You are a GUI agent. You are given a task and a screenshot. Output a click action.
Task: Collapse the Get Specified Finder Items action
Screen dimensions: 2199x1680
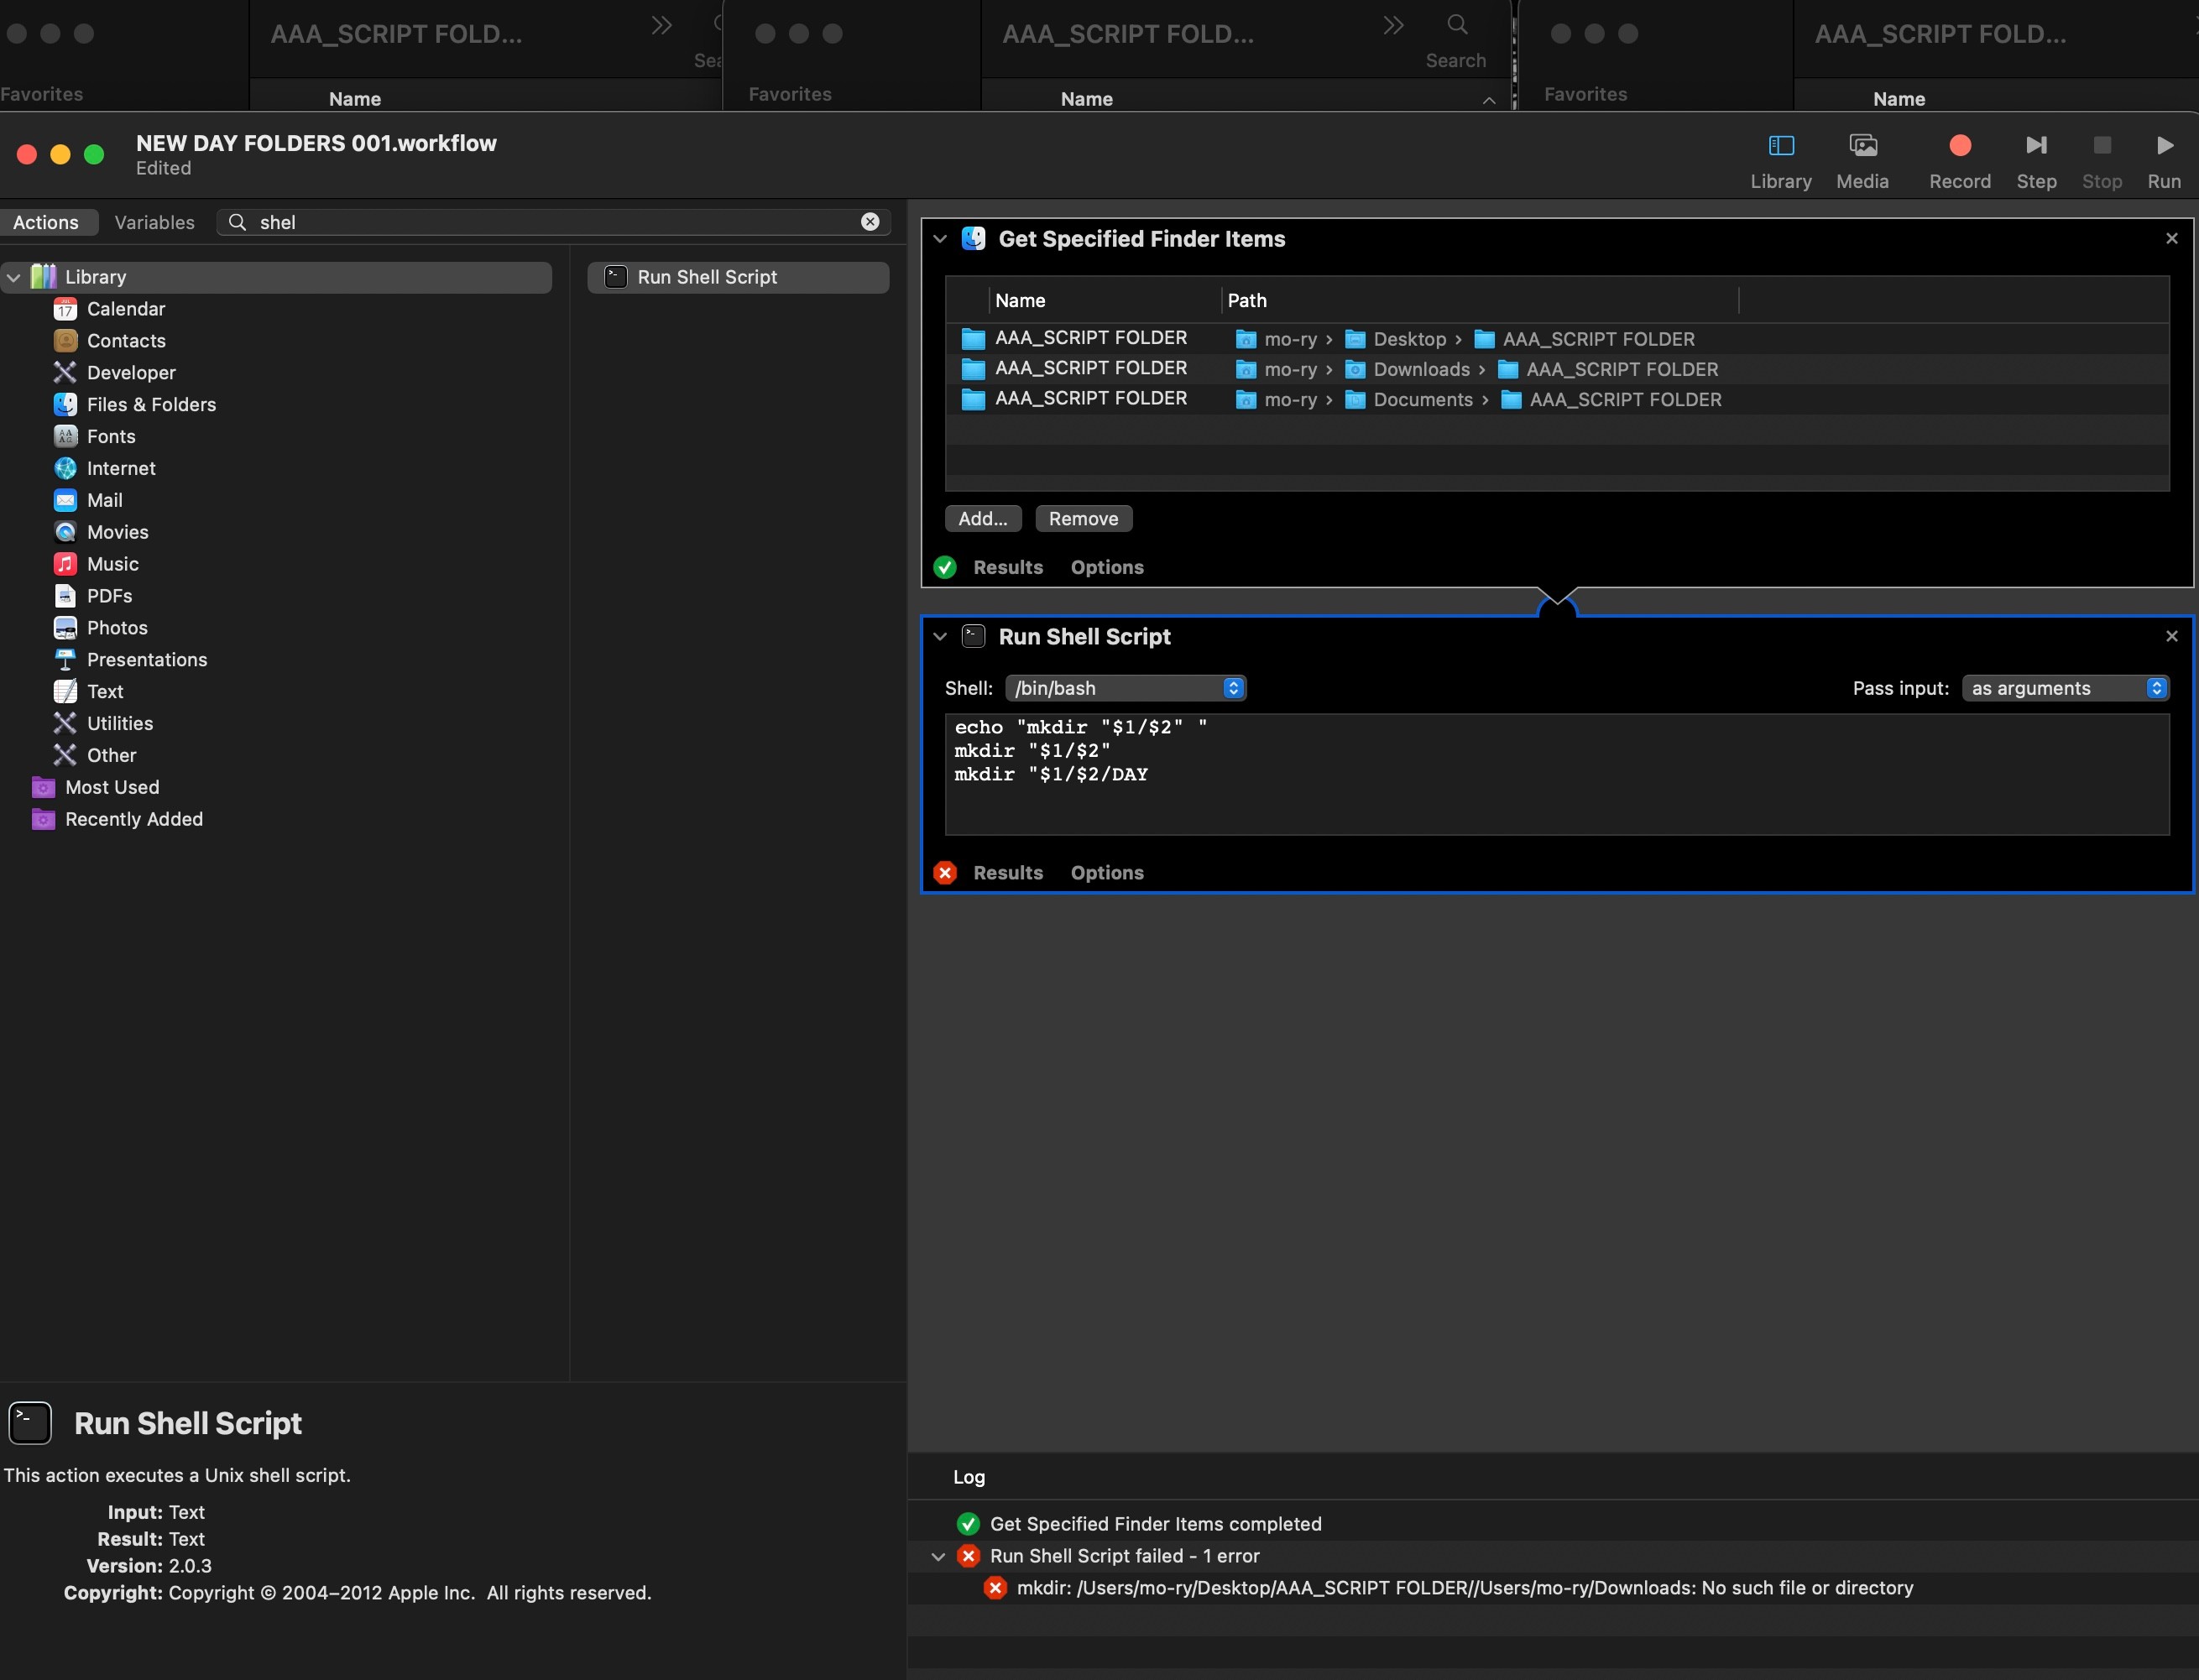(x=939, y=239)
